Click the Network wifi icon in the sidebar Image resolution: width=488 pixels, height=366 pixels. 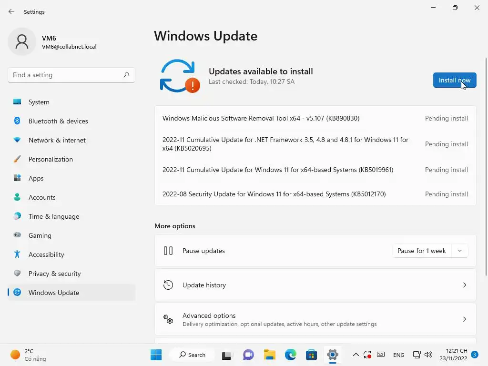tap(17, 140)
